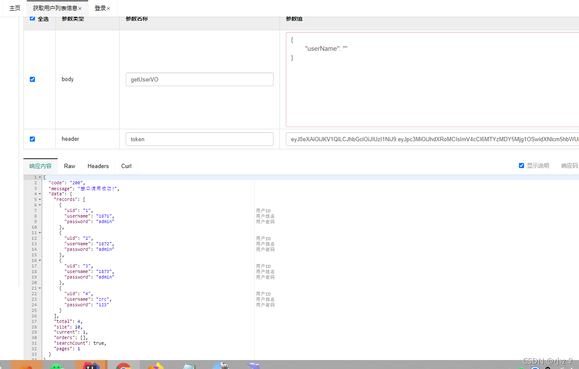Click the 用户ID description beside line 7
The width and height of the screenshot is (579, 369).
point(263,211)
